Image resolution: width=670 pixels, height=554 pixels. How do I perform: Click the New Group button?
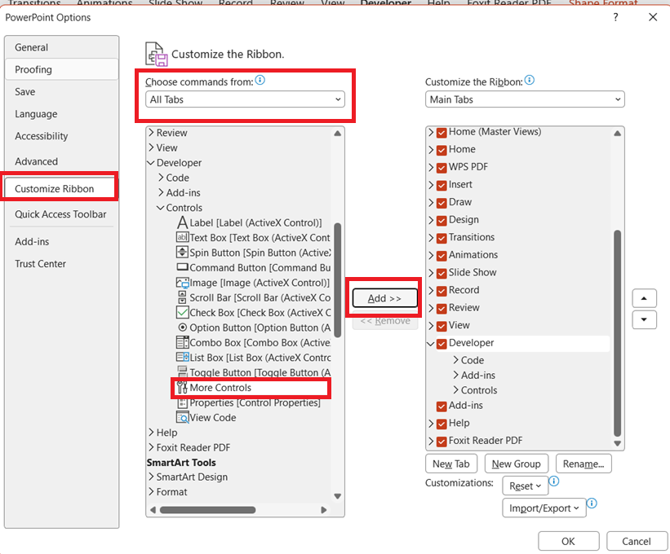[x=516, y=464]
